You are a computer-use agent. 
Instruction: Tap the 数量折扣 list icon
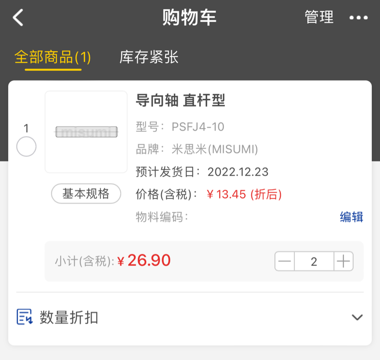pos(24,317)
